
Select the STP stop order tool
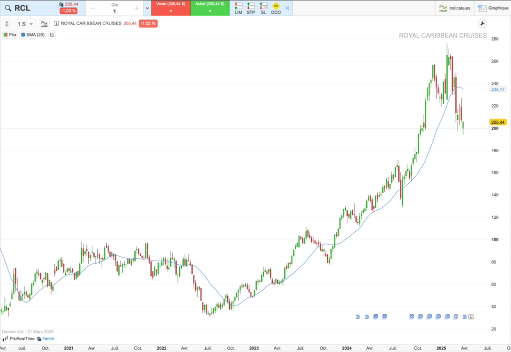(251, 8)
